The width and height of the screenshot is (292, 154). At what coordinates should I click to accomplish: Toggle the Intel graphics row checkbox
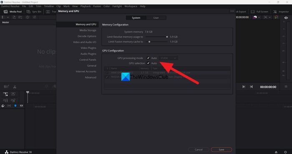point(107,73)
